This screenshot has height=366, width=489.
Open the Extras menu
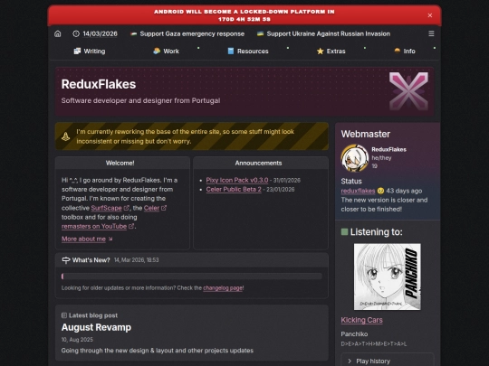331,51
